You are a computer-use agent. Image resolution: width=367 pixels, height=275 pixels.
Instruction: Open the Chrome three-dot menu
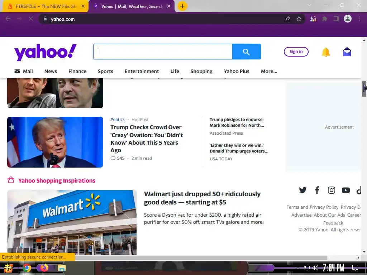(x=359, y=19)
